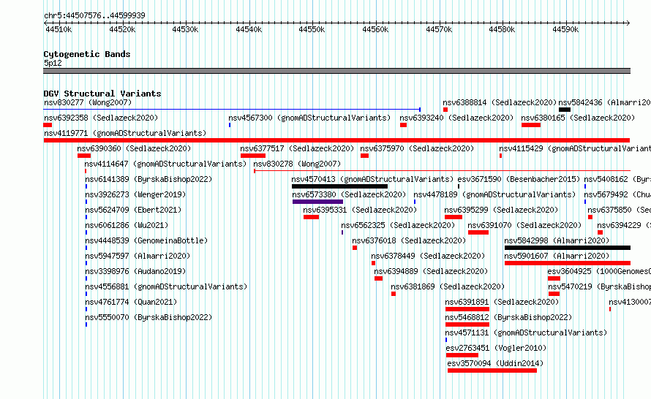Click the nsv3926273 (Wenger2019) label
Image resolution: width=651 pixels, height=399 pixels.
tap(135, 194)
